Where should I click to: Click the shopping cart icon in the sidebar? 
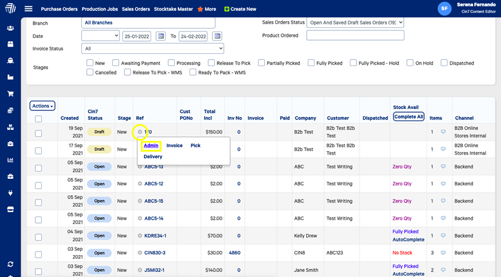click(x=10, y=94)
